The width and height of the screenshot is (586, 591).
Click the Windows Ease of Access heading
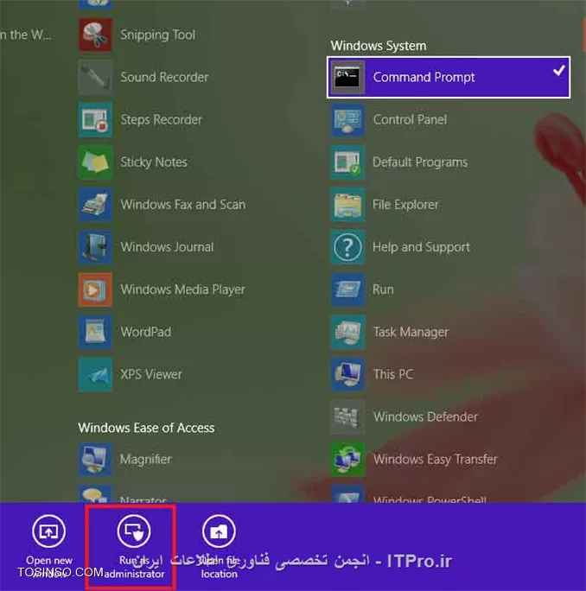point(146,428)
